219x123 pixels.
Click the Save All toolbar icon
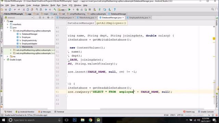click(6, 10)
